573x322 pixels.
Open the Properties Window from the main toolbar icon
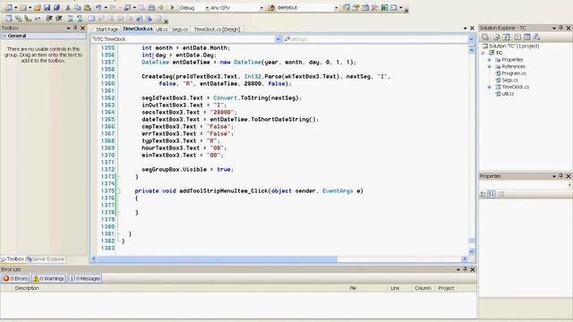point(355,7)
